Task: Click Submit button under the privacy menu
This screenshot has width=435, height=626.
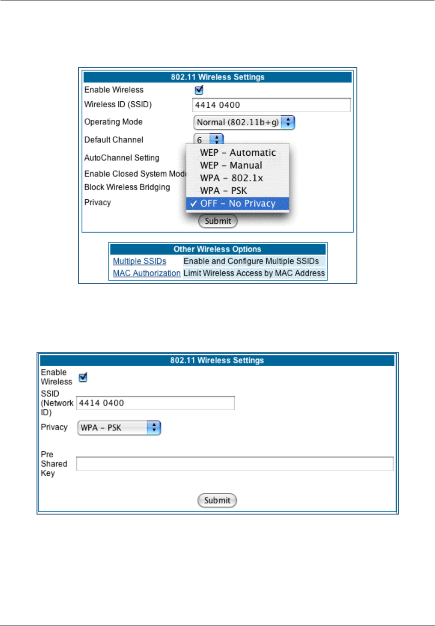Action: [218, 221]
